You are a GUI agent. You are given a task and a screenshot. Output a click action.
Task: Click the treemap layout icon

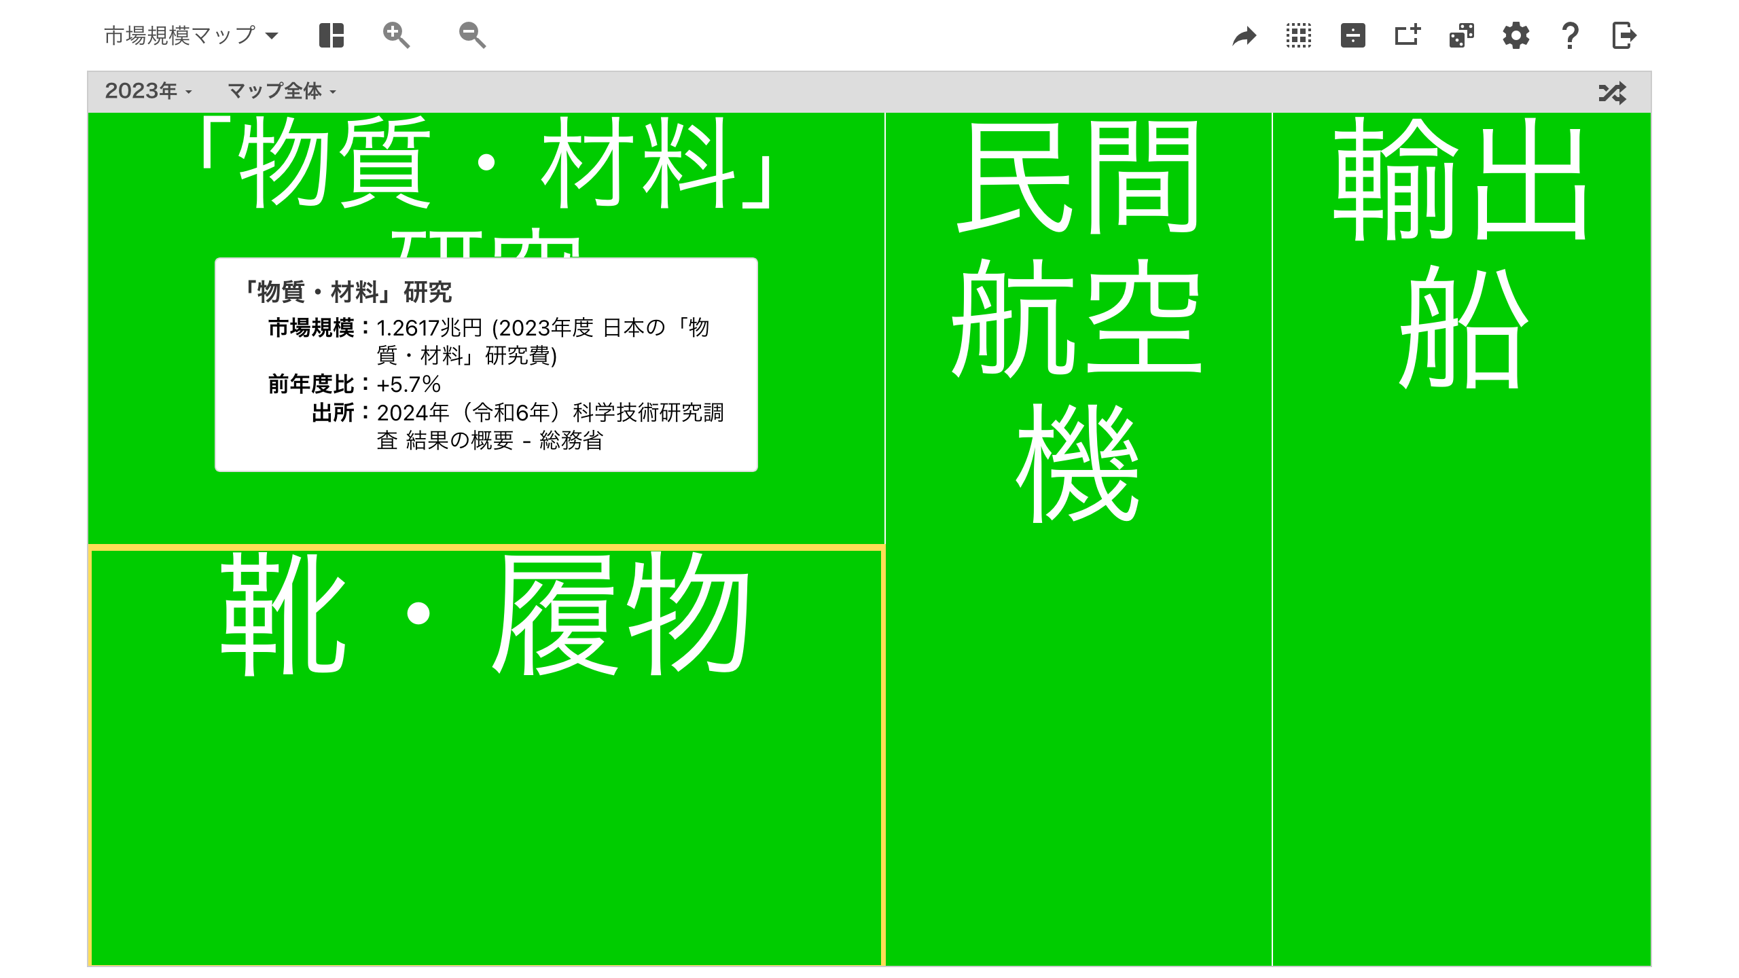pyautogui.click(x=331, y=35)
